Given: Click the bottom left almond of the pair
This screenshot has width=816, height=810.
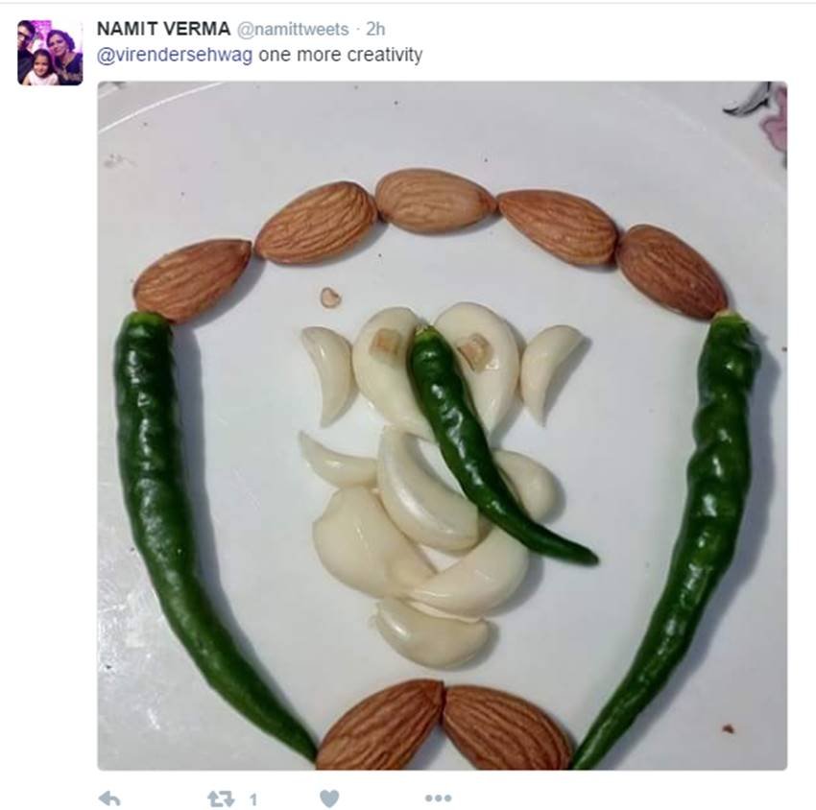Looking at the screenshot, I should [380, 725].
